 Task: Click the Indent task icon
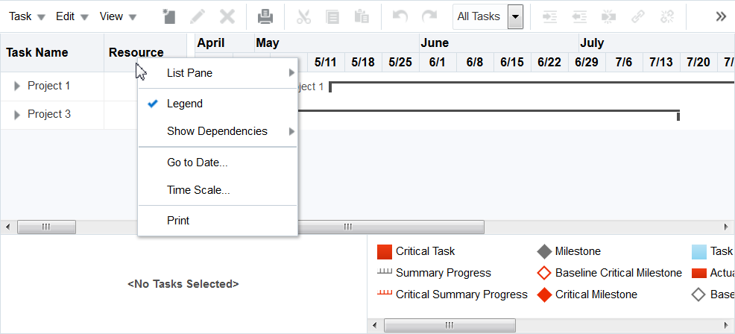tap(550, 16)
